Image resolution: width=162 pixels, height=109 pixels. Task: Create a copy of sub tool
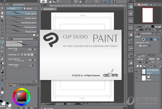(x=34, y=35)
